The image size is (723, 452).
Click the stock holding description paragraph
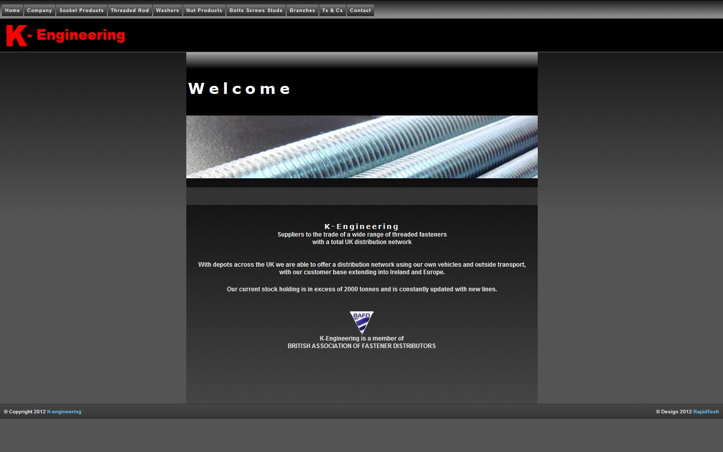point(361,289)
